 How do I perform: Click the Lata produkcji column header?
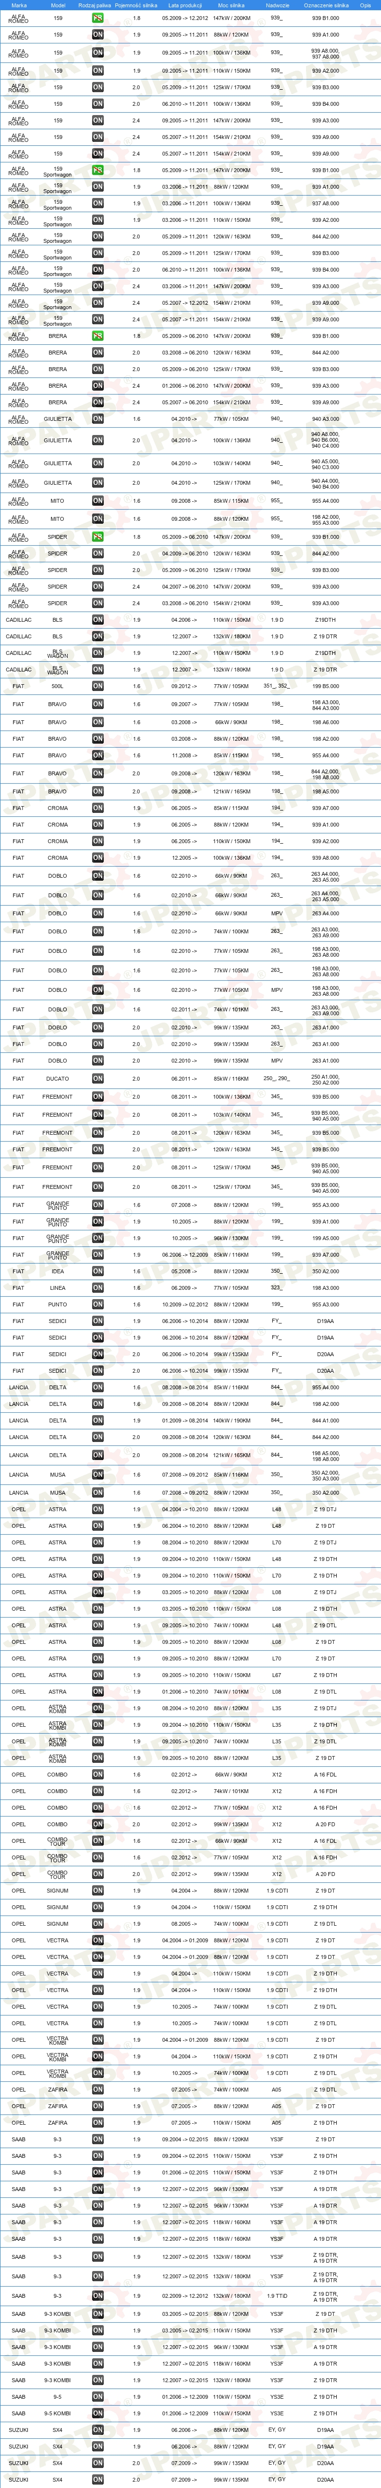(184, 5)
